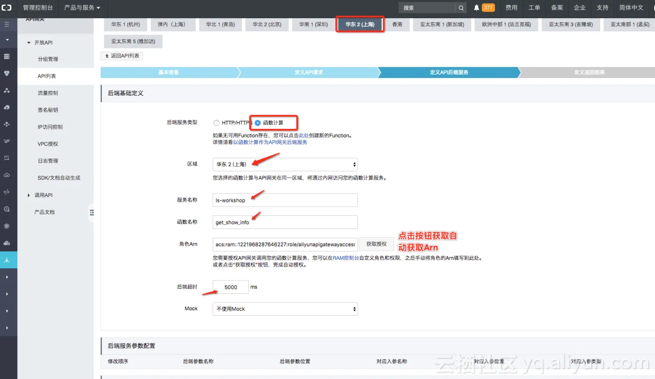Open 分组管理 in the sidebar
This screenshot has height=379, width=655.
(x=48, y=59)
